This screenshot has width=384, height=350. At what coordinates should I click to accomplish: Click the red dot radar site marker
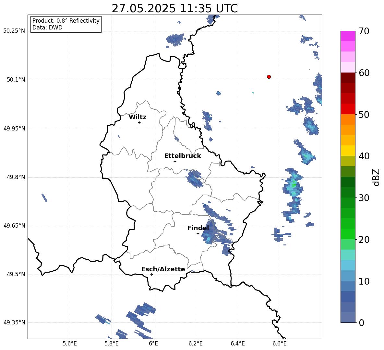point(269,77)
